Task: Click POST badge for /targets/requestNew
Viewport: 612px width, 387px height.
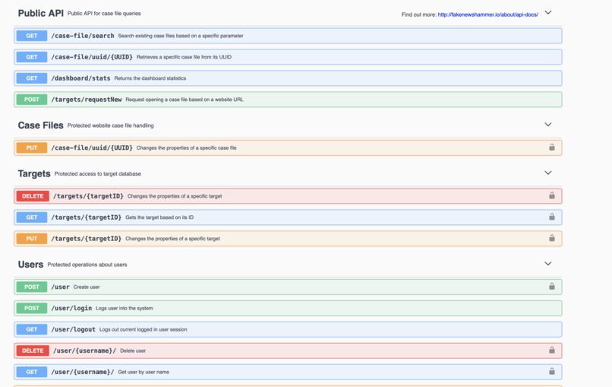Action: (32, 100)
